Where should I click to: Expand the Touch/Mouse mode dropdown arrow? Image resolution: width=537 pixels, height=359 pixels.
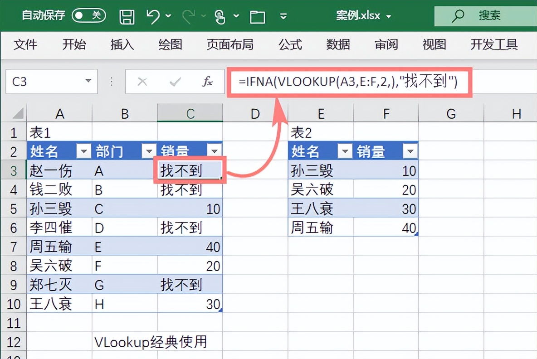pyautogui.click(x=236, y=16)
